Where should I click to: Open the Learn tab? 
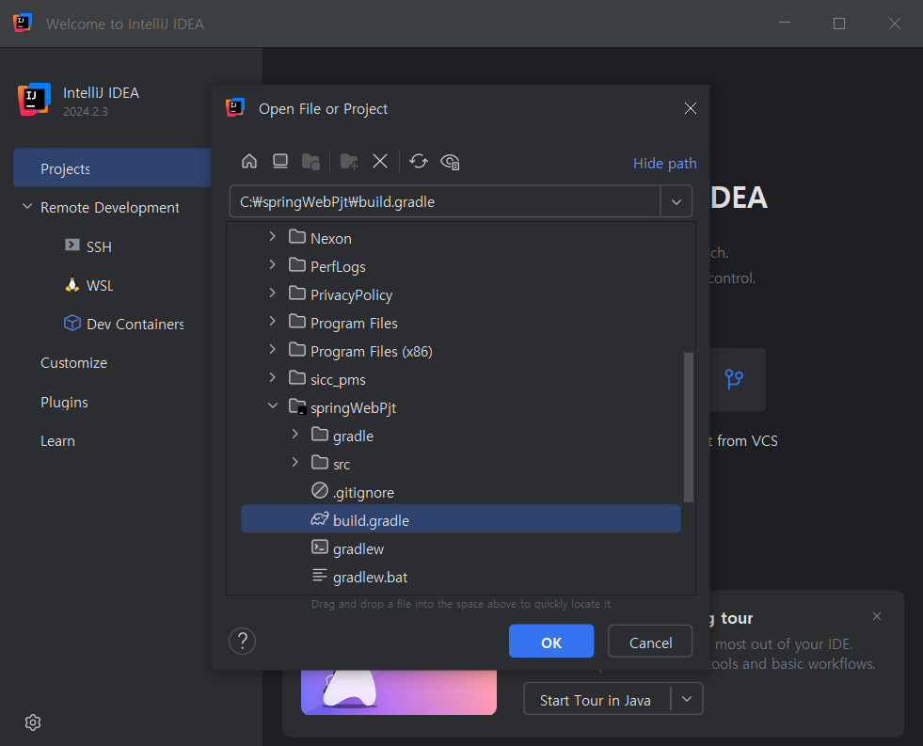click(57, 440)
